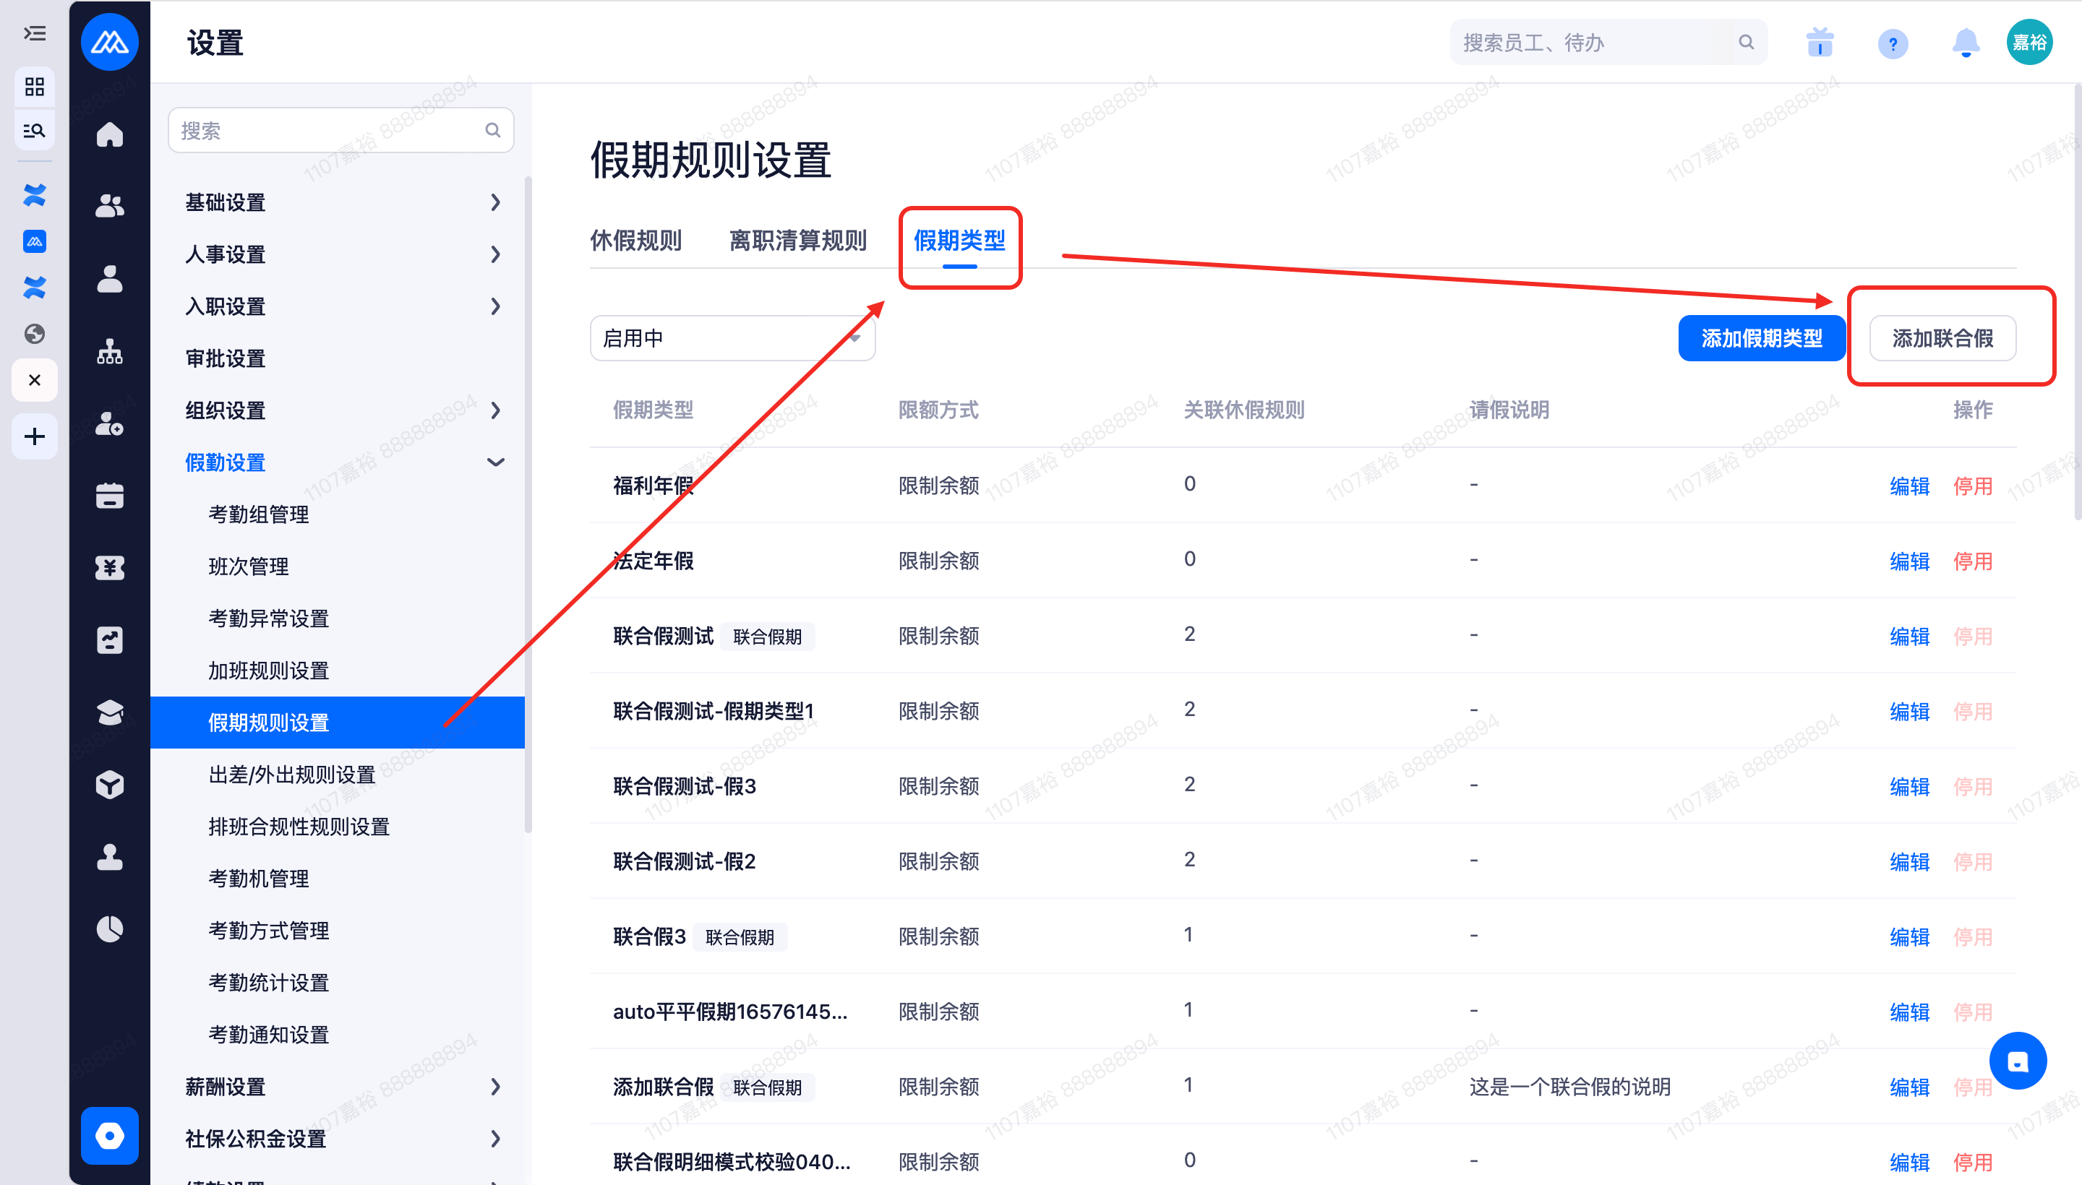Open the 启用中 status dropdown
This screenshot has height=1185, width=2082.
[x=731, y=337]
